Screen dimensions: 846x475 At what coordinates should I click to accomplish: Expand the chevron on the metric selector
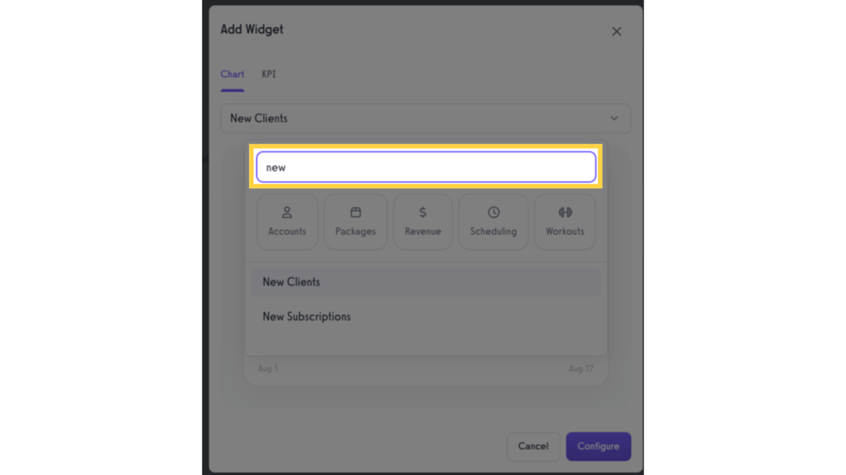(x=614, y=118)
